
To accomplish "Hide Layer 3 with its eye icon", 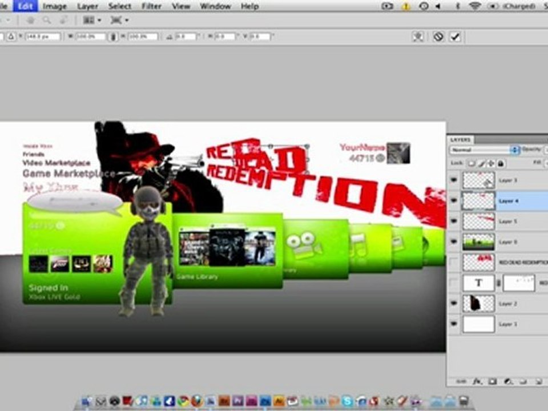I will pyautogui.click(x=454, y=180).
